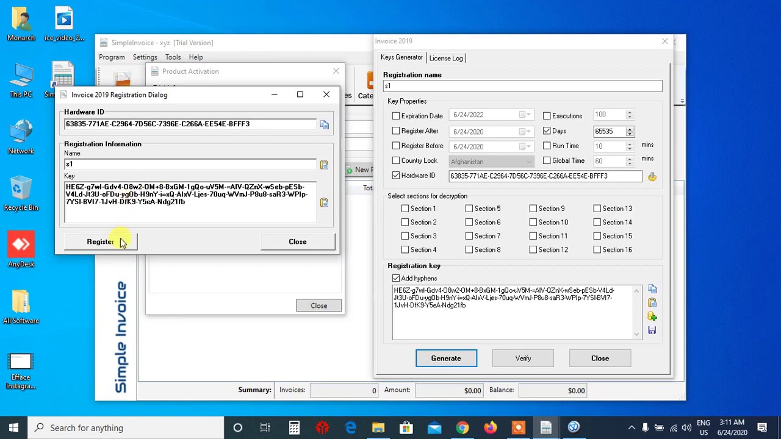Uncheck the Days checkbox
Viewport: 781px width, 439px height.
coord(547,131)
